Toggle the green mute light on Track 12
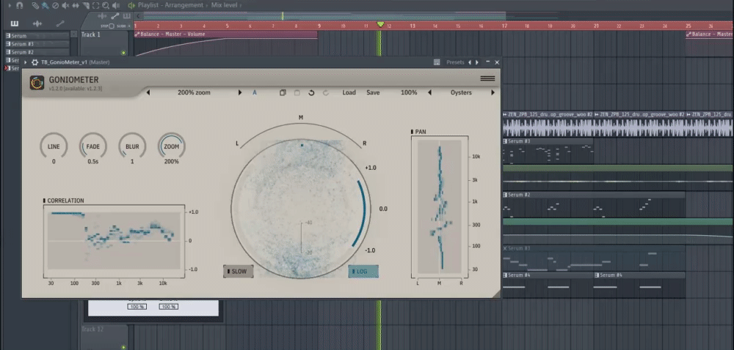Image resolution: width=734 pixels, height=350 pixels. point(123,347)
